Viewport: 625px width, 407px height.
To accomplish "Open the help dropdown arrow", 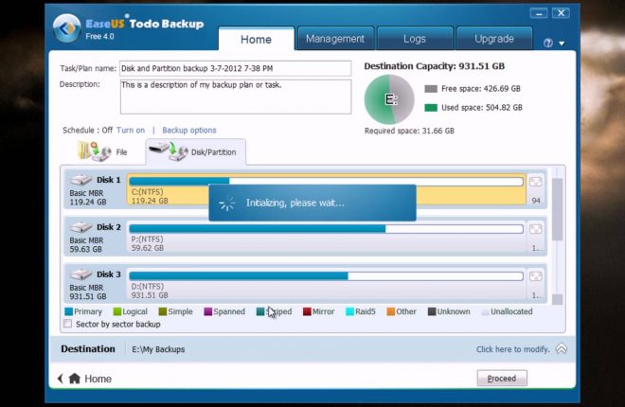I will 562,43.
